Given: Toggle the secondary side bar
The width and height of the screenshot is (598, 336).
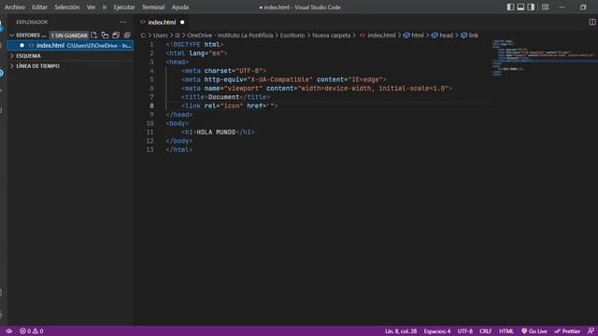Looking at the screenshot, I should [531, 7].
